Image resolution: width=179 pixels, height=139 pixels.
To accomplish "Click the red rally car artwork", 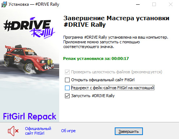I will coord(29,59).
